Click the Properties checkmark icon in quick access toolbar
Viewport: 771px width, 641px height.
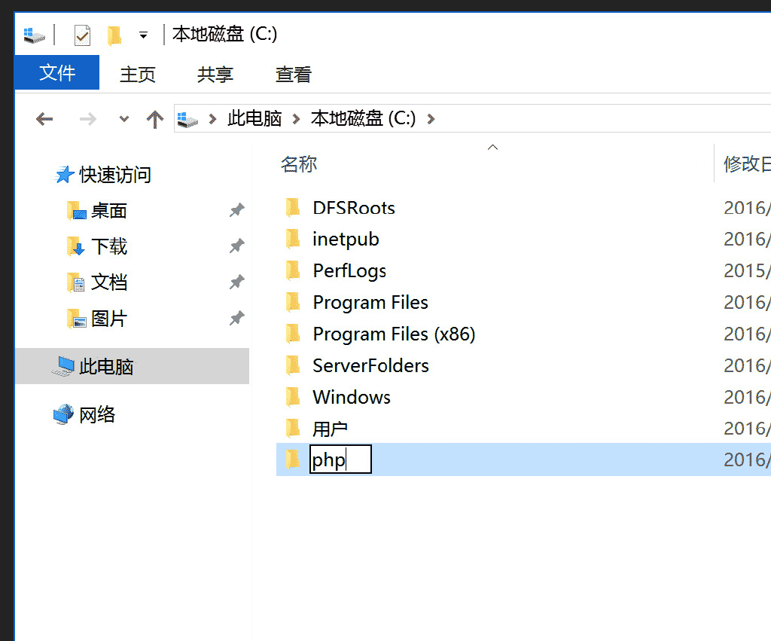tap(82, 35)
